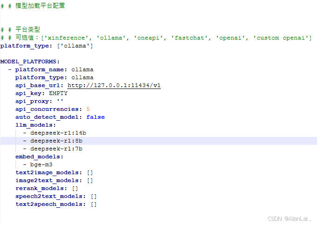Viewport: 317px width, 225px height.
Task: Click the api_concurrencies value 5
Action: click(88, 109)
